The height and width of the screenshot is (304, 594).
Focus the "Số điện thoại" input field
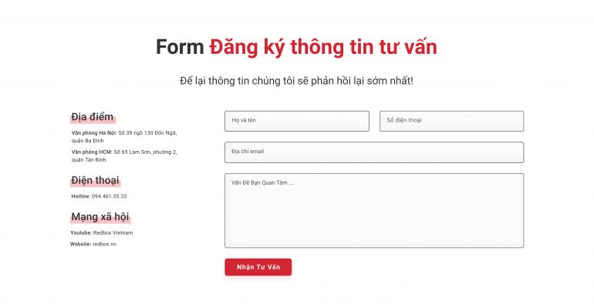point(451,121)
